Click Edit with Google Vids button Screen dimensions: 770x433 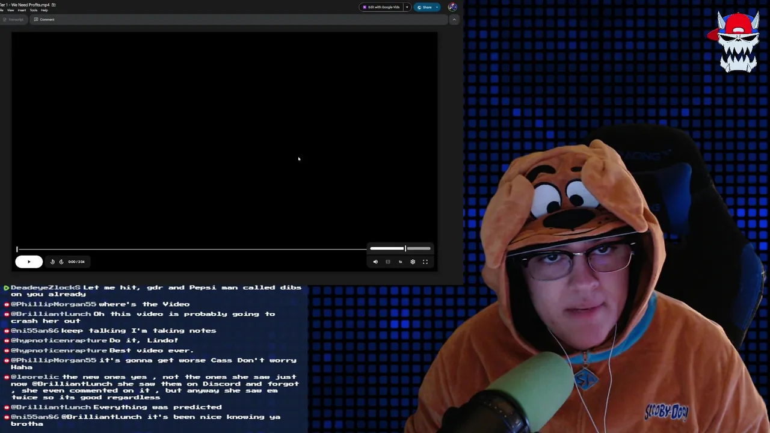tap(381, 7)
